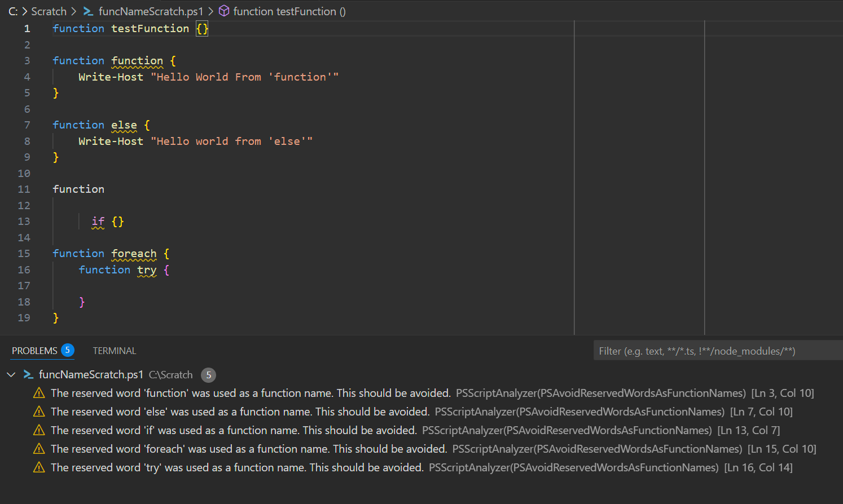This screenshot has height=504, width=843.
Task: Click squiggled 'try' name on line 16
Action: click(x=147, y=270)
